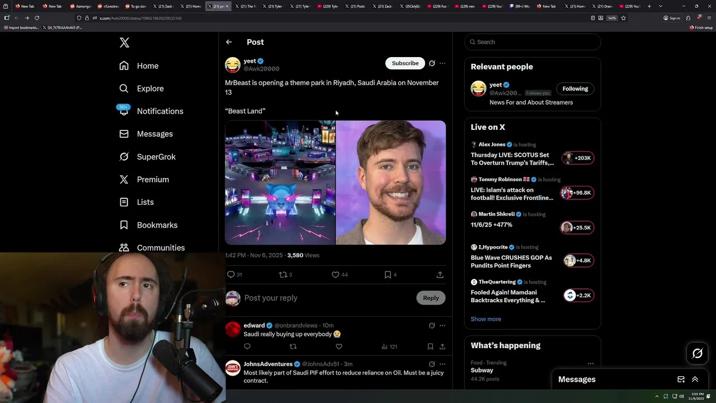Screen dimensions: 716x403
Task: Open yeet under Relevant people
Action: pyautogui.click(x=496, y=85)
